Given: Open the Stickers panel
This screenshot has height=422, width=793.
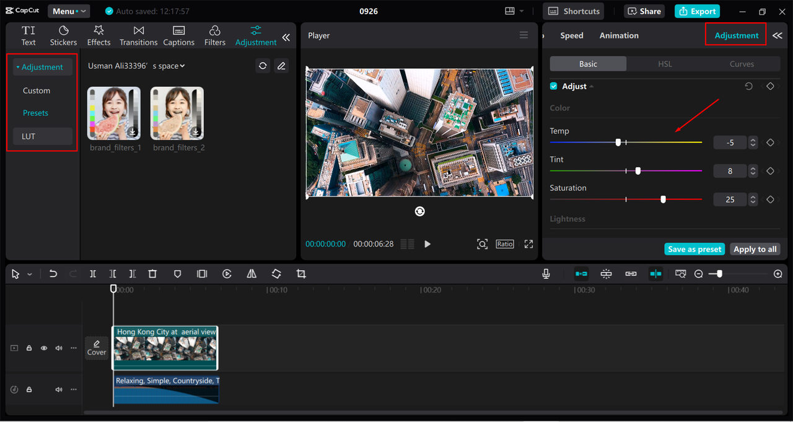Looking at the screenshot, I should (x=63, y=36).
